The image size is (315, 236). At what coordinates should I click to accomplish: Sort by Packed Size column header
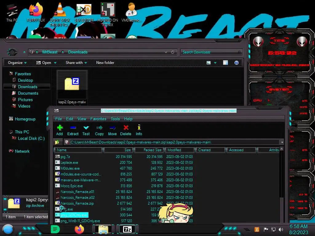[150, 150]
